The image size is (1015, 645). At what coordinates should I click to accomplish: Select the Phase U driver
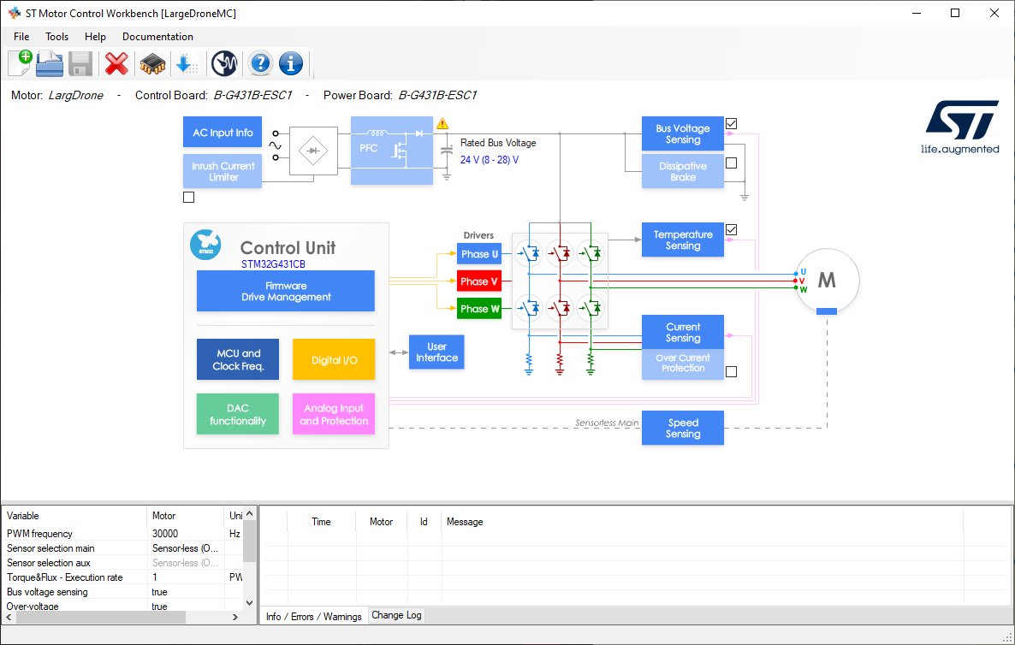479,253
